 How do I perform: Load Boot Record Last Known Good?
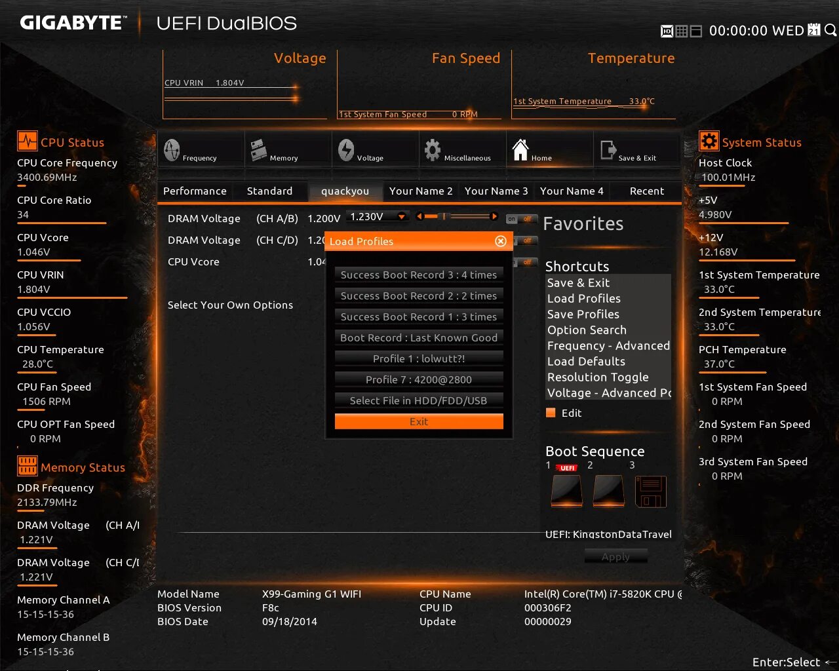pos(419,337)
